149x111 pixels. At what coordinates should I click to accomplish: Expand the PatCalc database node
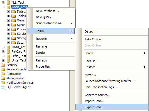(x=3, y=51)
